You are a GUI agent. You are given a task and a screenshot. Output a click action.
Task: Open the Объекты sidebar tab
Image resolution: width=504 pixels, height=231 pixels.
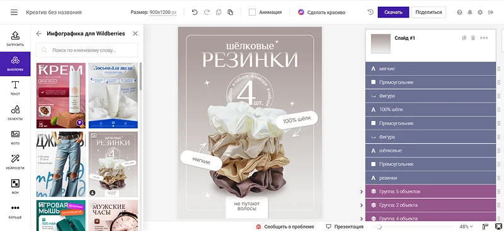[x=15, y=113]
